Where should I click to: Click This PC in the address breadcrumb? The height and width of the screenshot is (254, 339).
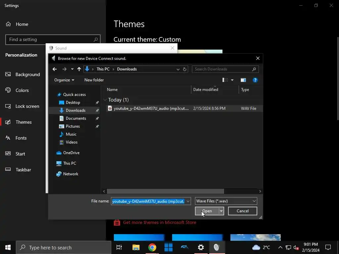103,69
